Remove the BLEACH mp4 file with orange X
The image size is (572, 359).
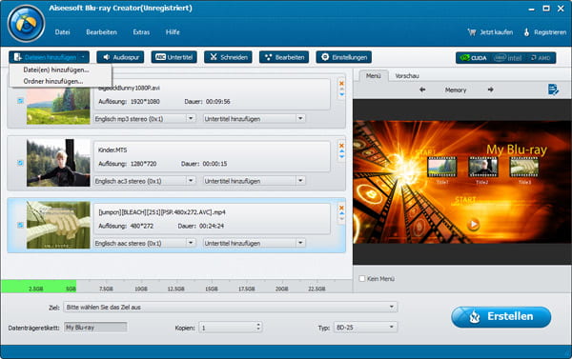[342, 208]
